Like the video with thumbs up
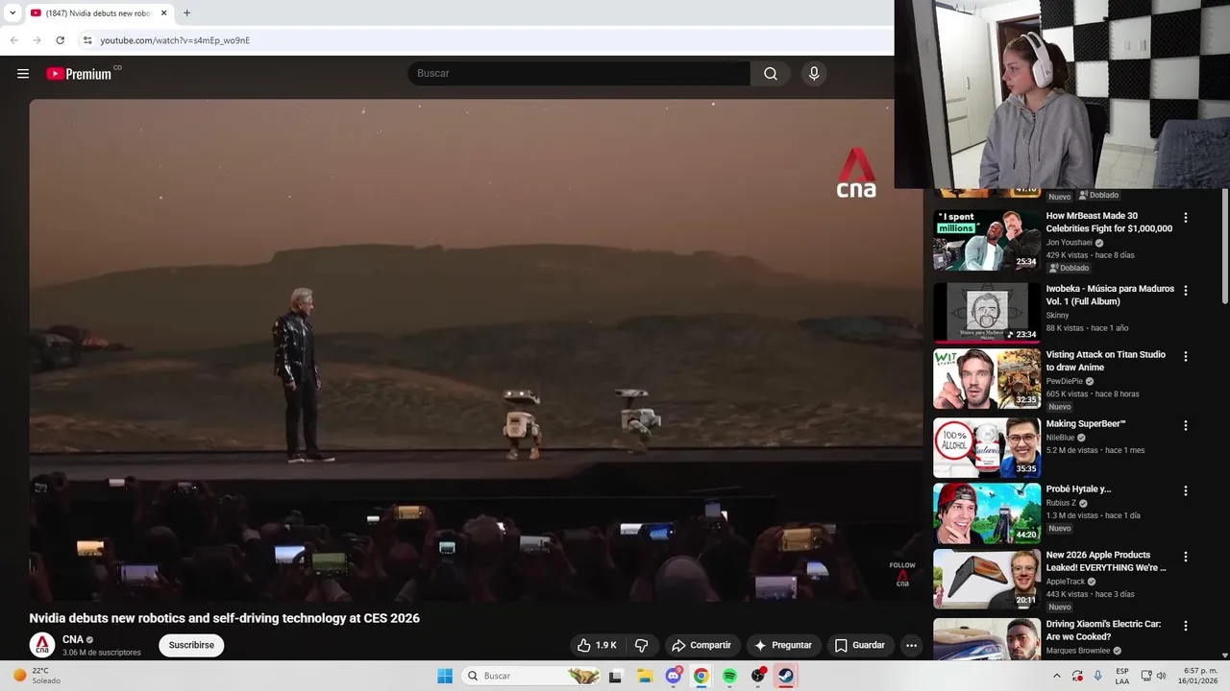Screen dimensions: 1230x691 [x=597, y=645]
